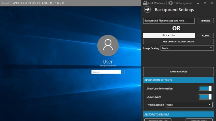
Task: Click the Use Current Accent Color button
Action: point(178,42)
